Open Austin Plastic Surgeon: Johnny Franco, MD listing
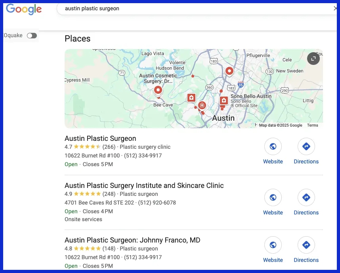This screenshot has height=273, width=340. [132, 240]
